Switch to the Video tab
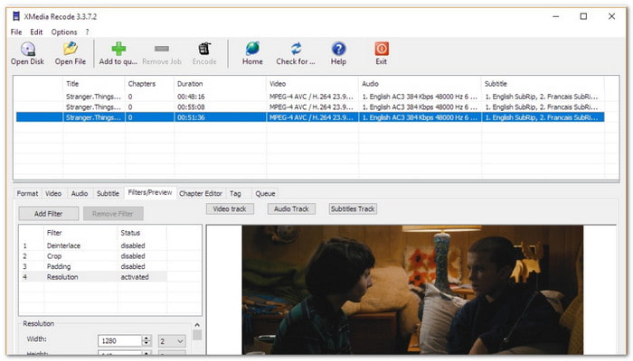Screen dimensions: 633x361 point(53,193)
